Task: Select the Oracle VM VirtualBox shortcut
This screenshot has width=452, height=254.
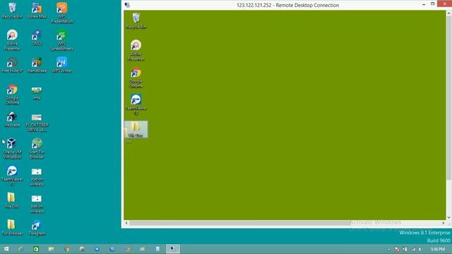Action: 12,148
